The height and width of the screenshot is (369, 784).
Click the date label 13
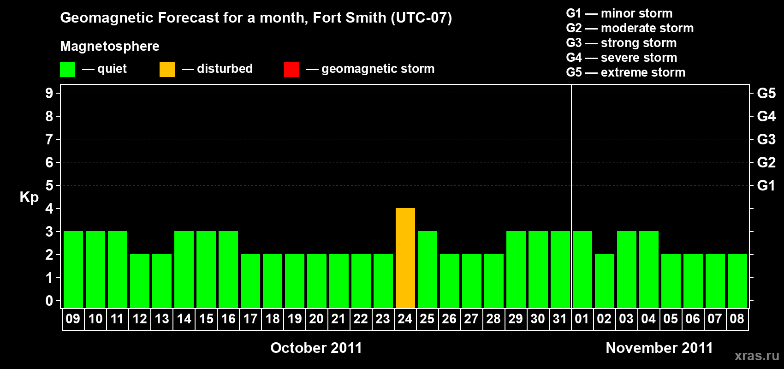coord(162,319)
